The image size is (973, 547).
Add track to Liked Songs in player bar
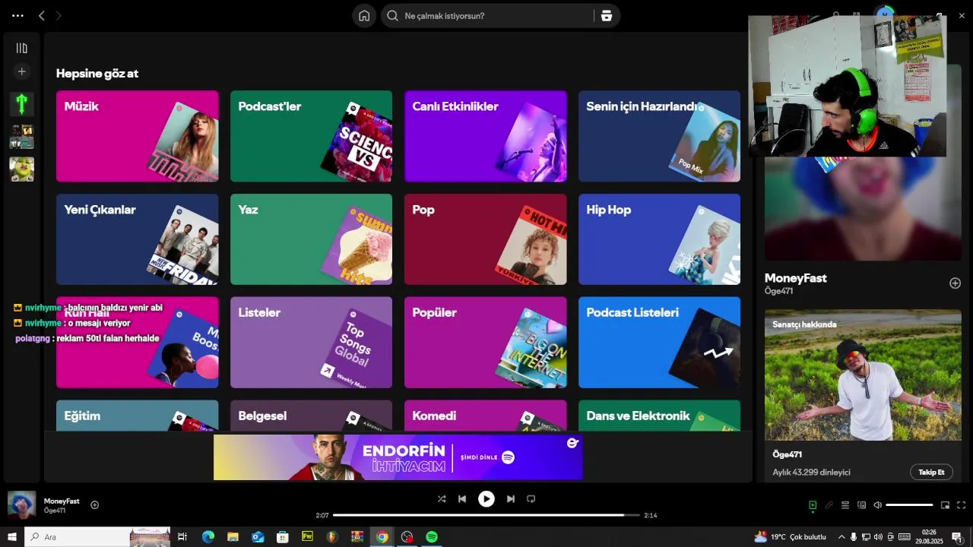[x=95, y=504]
